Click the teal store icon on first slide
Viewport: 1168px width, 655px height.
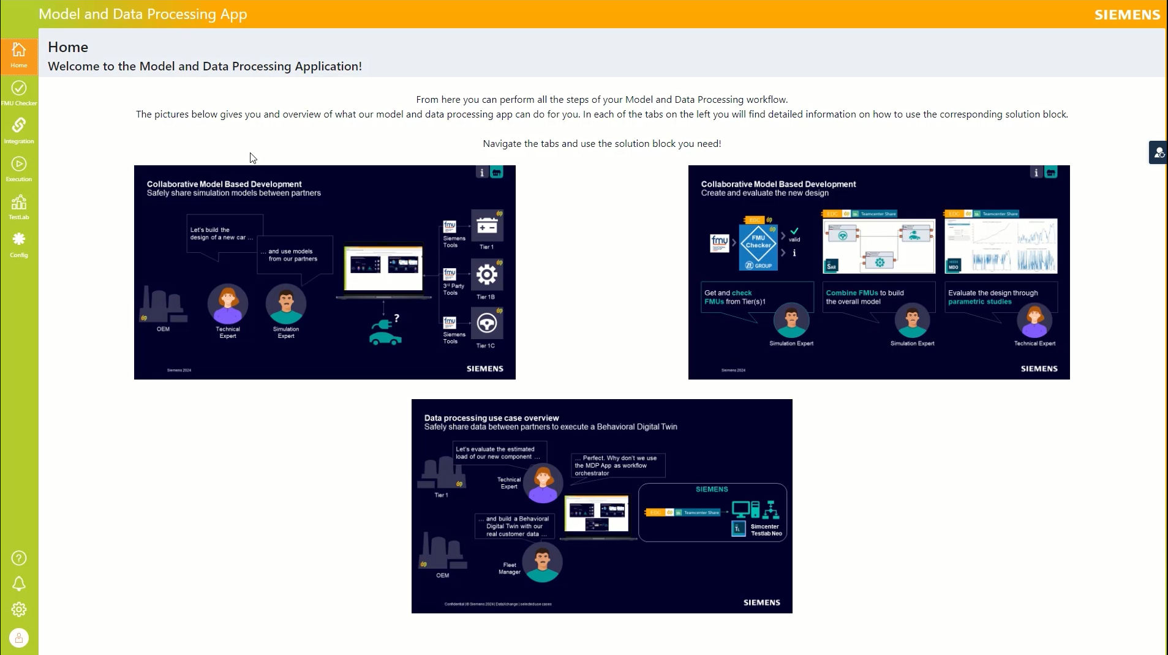point(497,173)
